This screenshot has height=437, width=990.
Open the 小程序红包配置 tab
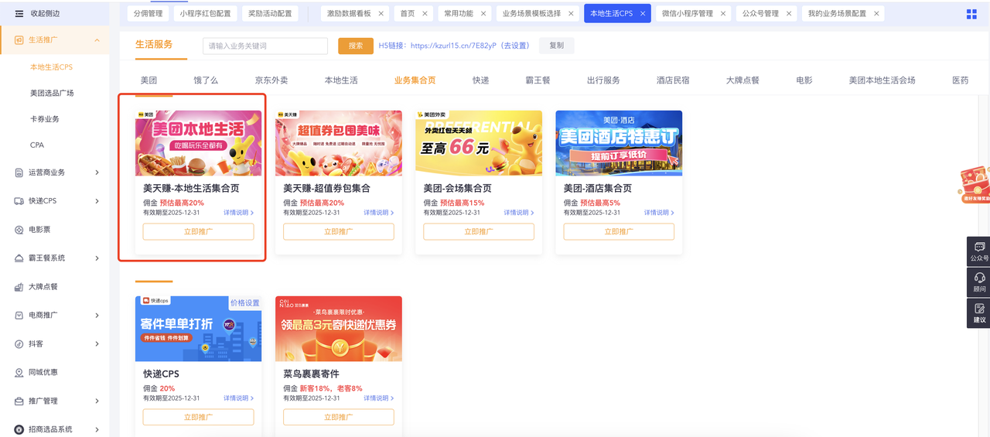[205, 14]
